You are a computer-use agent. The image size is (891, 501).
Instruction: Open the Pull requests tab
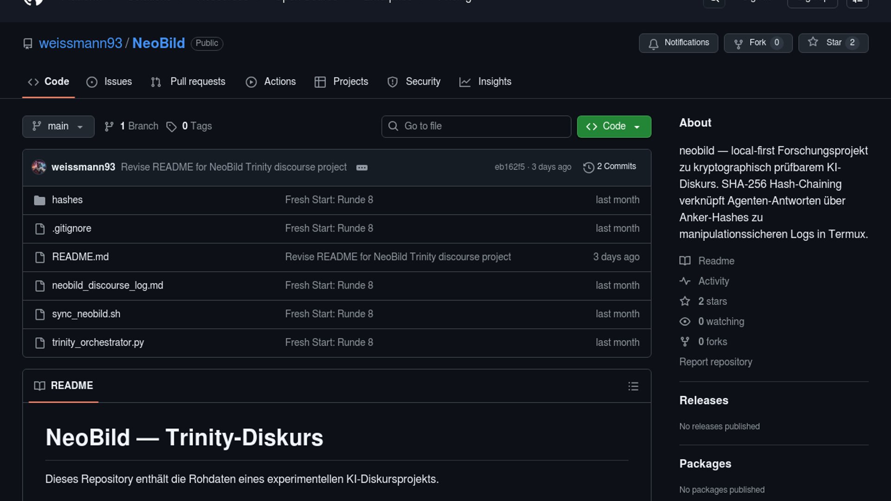(188, 82)
